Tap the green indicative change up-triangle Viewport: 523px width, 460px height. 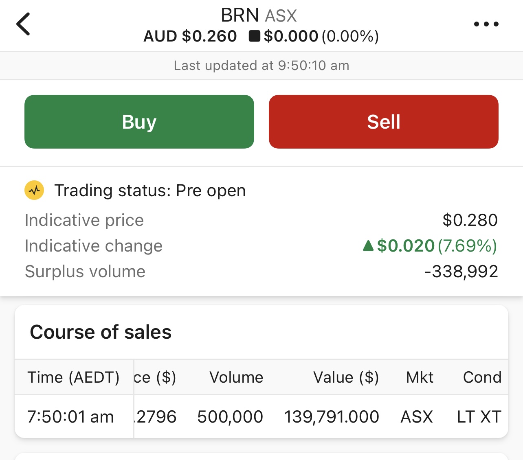click(368, 245)
